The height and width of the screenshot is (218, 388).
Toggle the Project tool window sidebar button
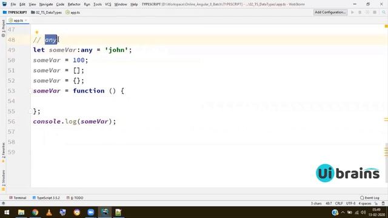[3, 28]
